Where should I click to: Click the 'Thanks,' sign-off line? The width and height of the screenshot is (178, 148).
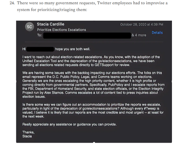coord(28,132)
